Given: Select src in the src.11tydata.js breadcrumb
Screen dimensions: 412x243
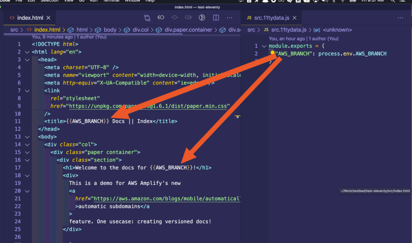Looking at the screenshot, I should 251,30.
